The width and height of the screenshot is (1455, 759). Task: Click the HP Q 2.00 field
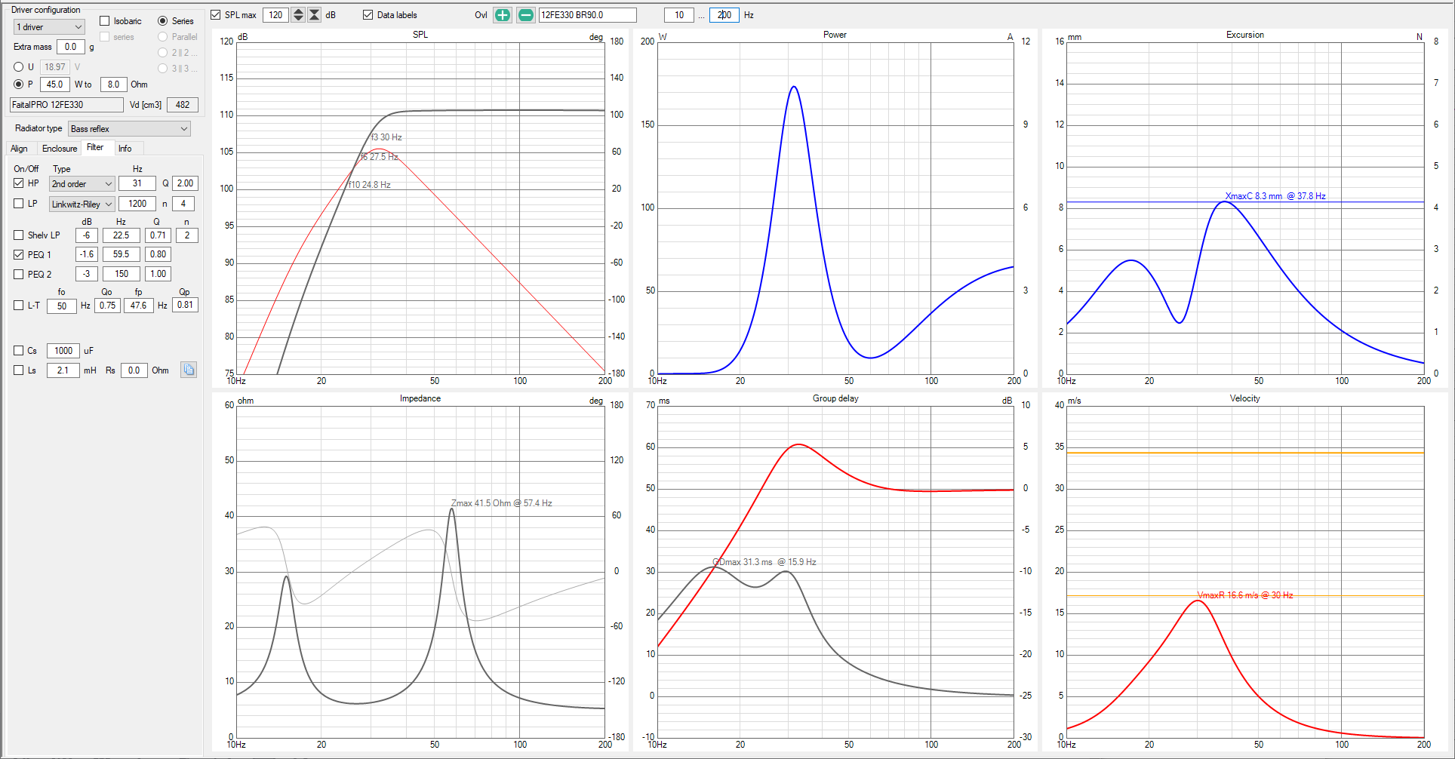coord(185,183)
